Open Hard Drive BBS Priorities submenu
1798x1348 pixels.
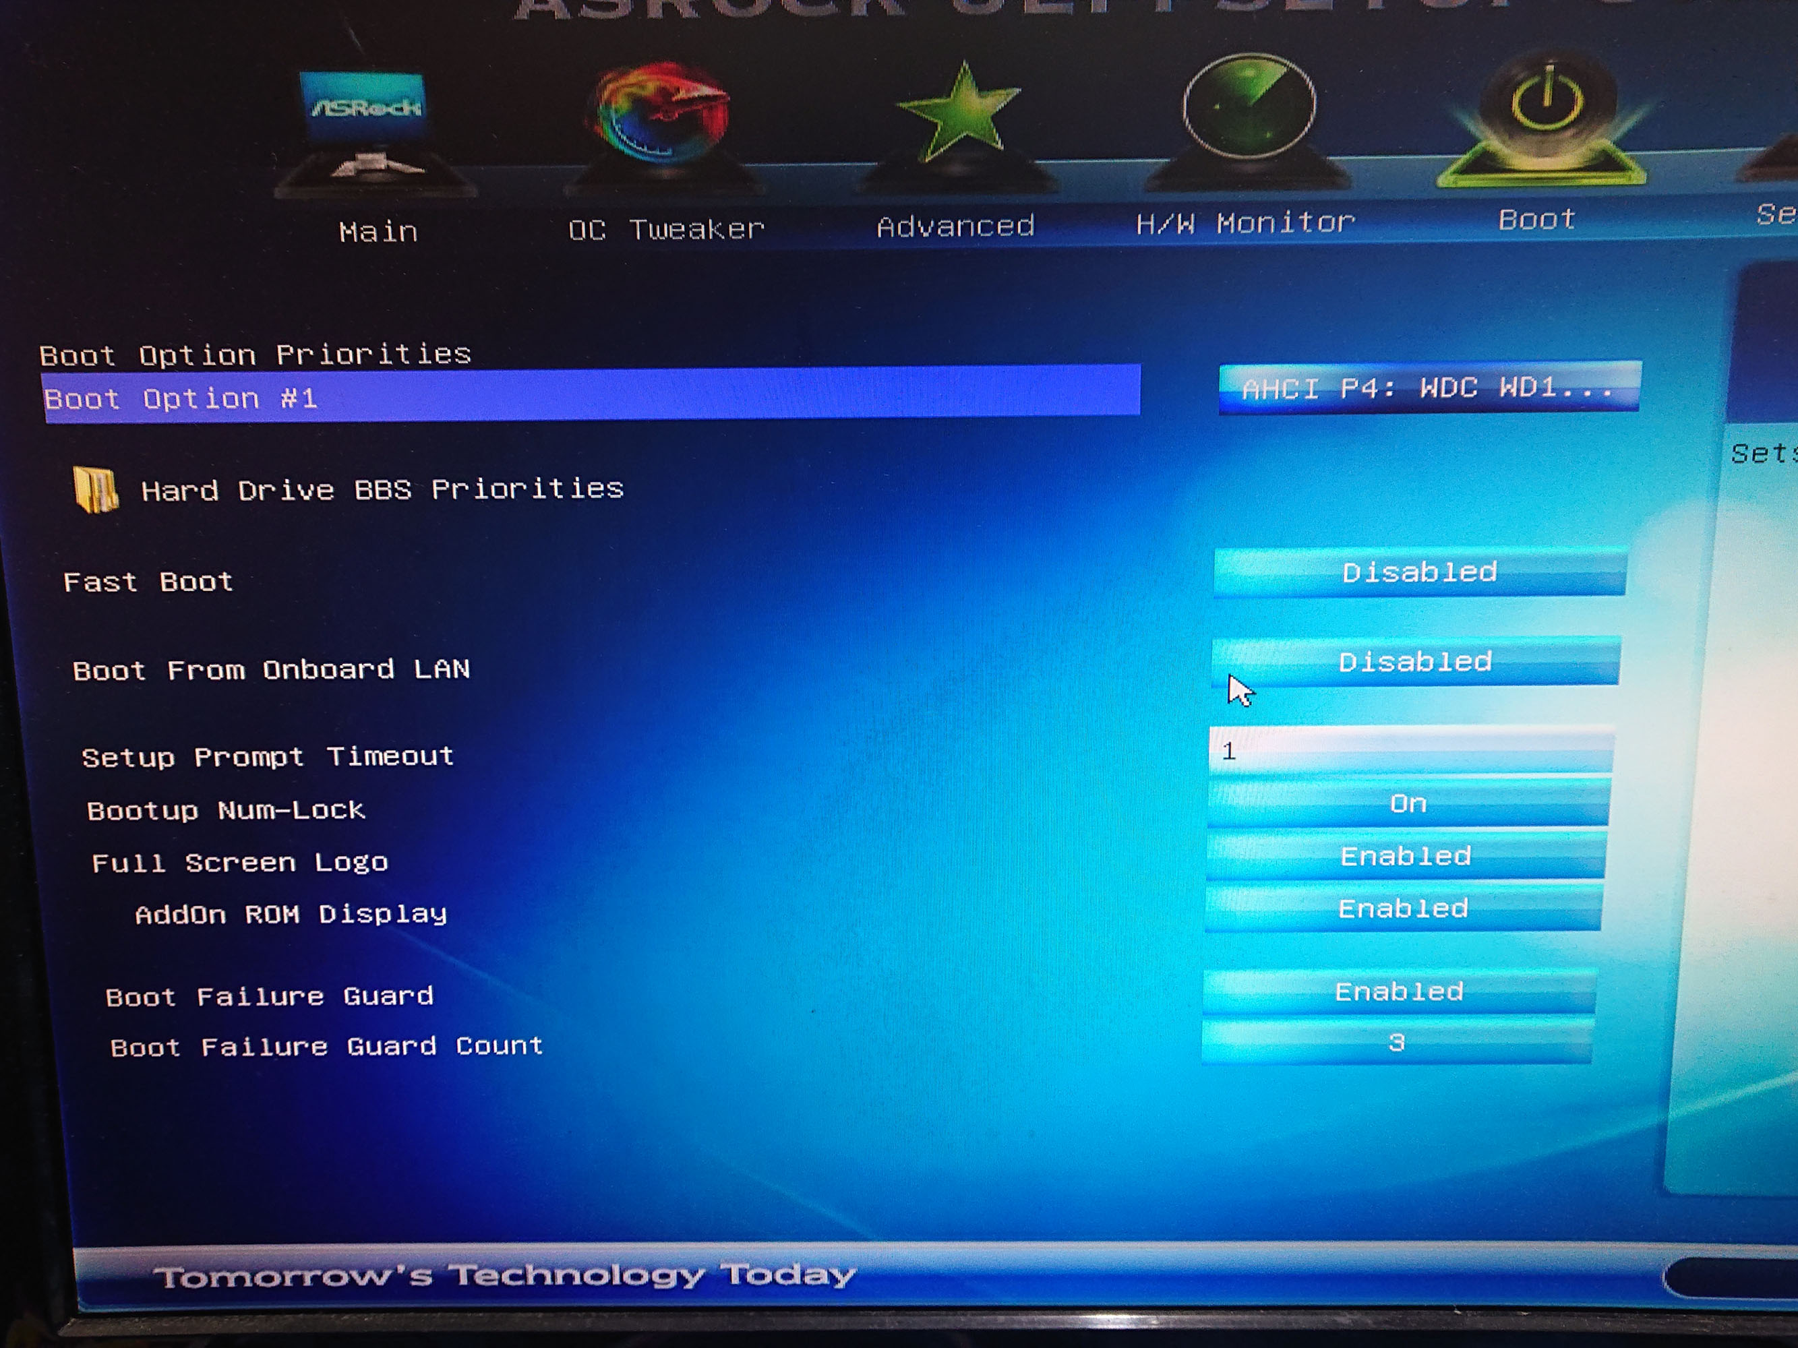click(x=382, y=490)
